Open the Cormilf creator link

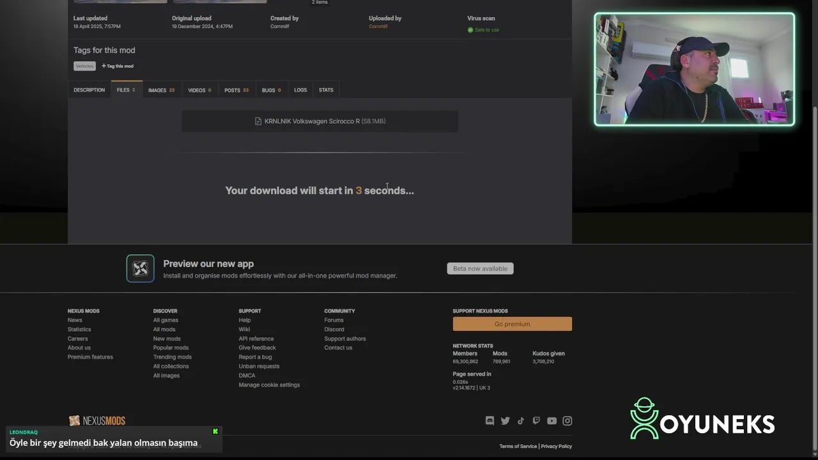click(x=280, y=26)
